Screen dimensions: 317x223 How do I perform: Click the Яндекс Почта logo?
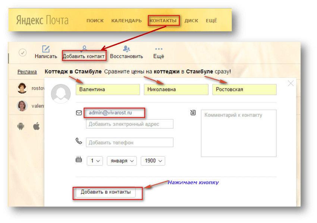click(42, 21)
